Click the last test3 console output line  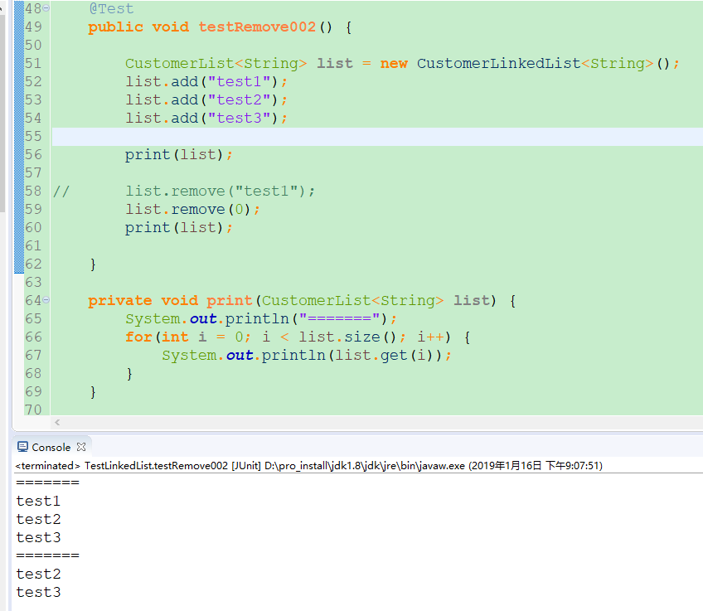tap(38, 593)
